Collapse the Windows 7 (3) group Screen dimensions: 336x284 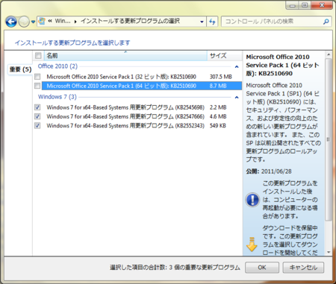point(237,97)
